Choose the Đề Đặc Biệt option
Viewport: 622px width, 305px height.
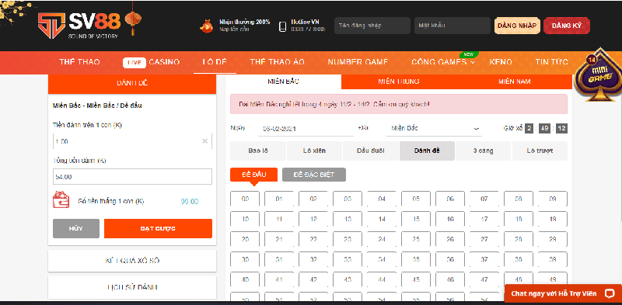(x=314, y=175)
